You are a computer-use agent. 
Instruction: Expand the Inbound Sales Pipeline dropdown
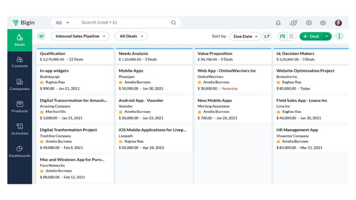(x=80, y=36)
